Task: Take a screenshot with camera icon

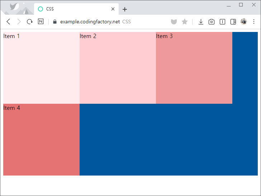Action: [212, 22]
